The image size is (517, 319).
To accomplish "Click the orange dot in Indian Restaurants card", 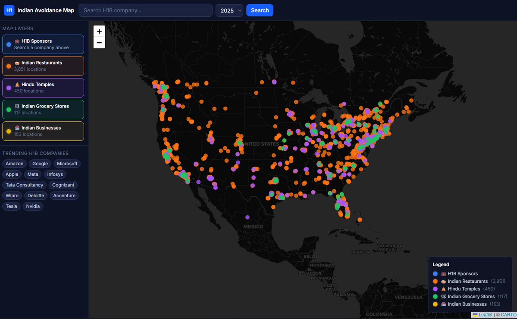I will [x=9, y=66].
